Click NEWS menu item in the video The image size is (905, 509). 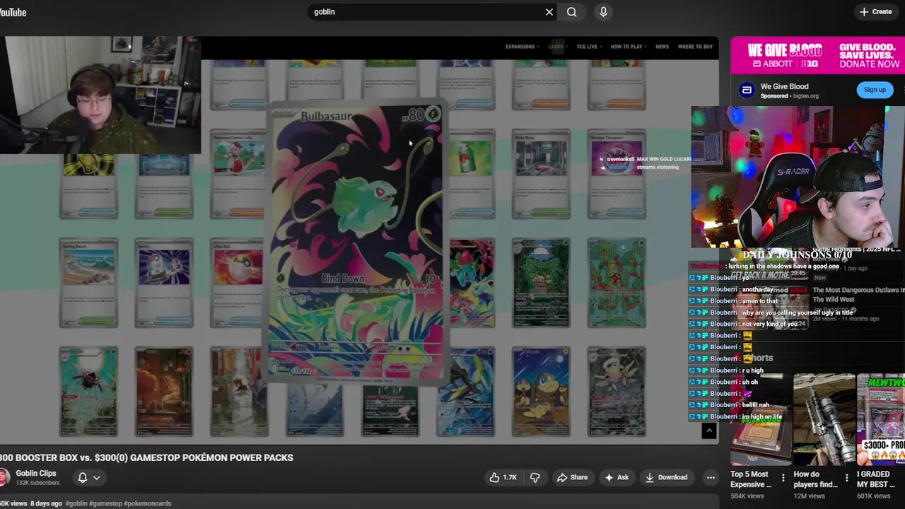coord(662,47)
